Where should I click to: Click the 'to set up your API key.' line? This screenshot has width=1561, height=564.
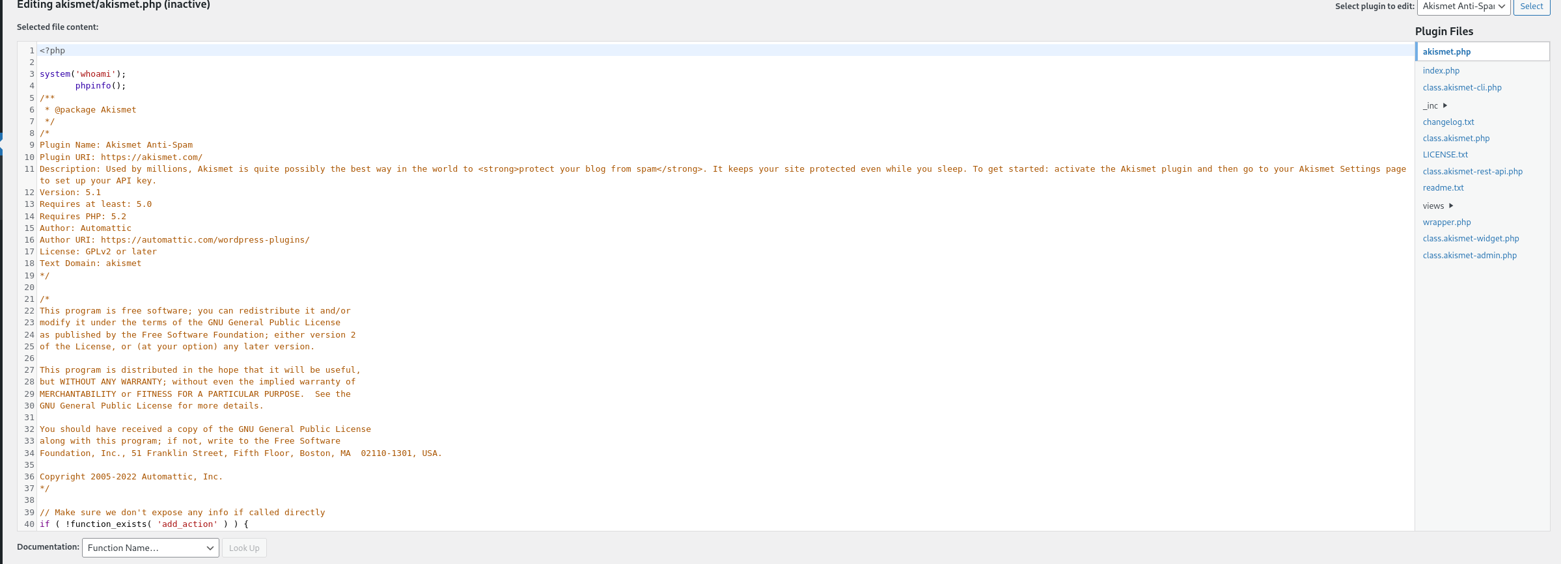[98, 181]
